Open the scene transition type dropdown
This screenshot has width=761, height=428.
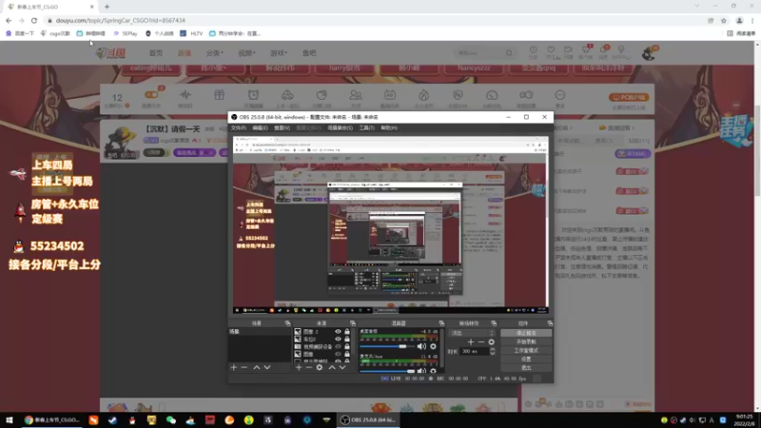point(472,333)
